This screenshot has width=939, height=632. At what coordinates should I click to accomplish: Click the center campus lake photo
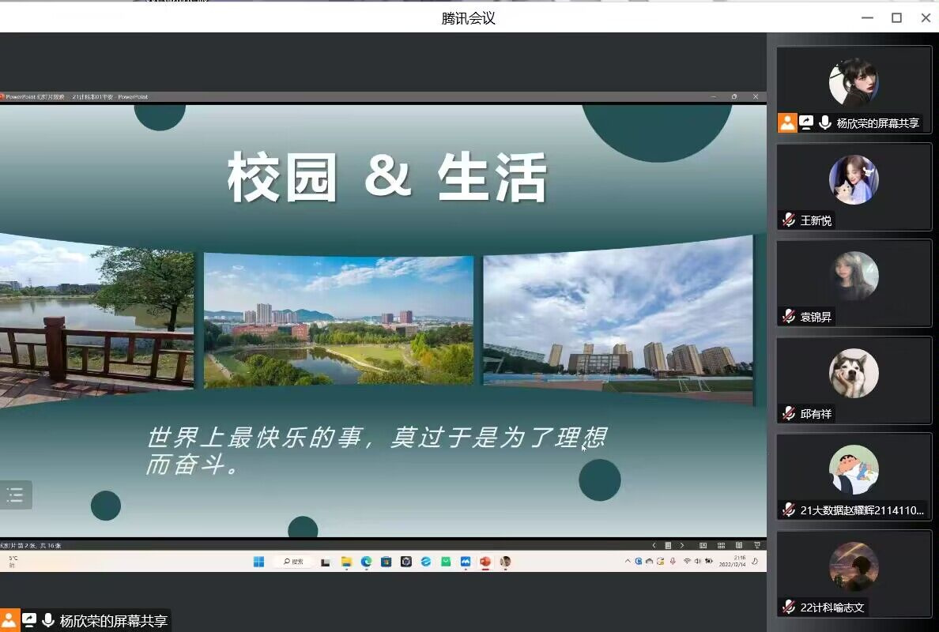click(338, 320)
